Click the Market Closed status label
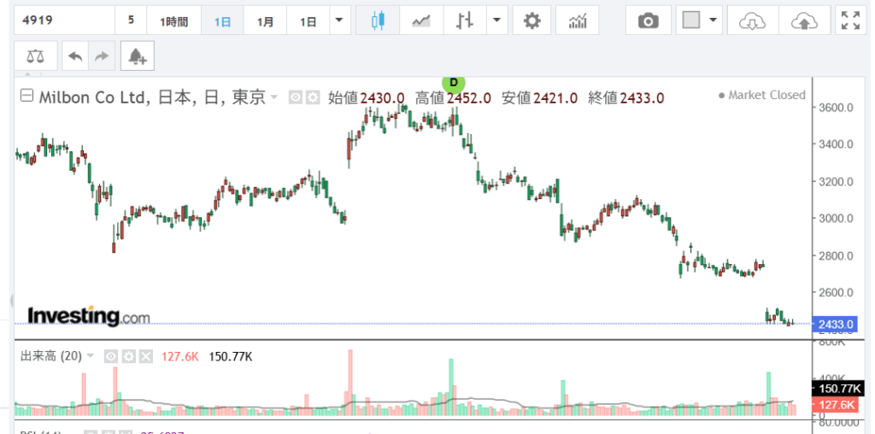 (x=762, y=96)
